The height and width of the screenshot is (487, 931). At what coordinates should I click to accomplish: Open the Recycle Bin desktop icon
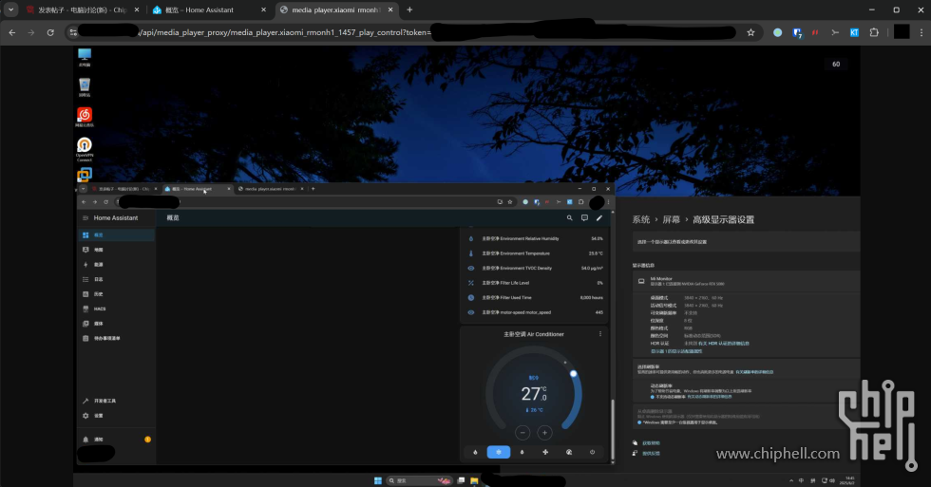[85, 87]
